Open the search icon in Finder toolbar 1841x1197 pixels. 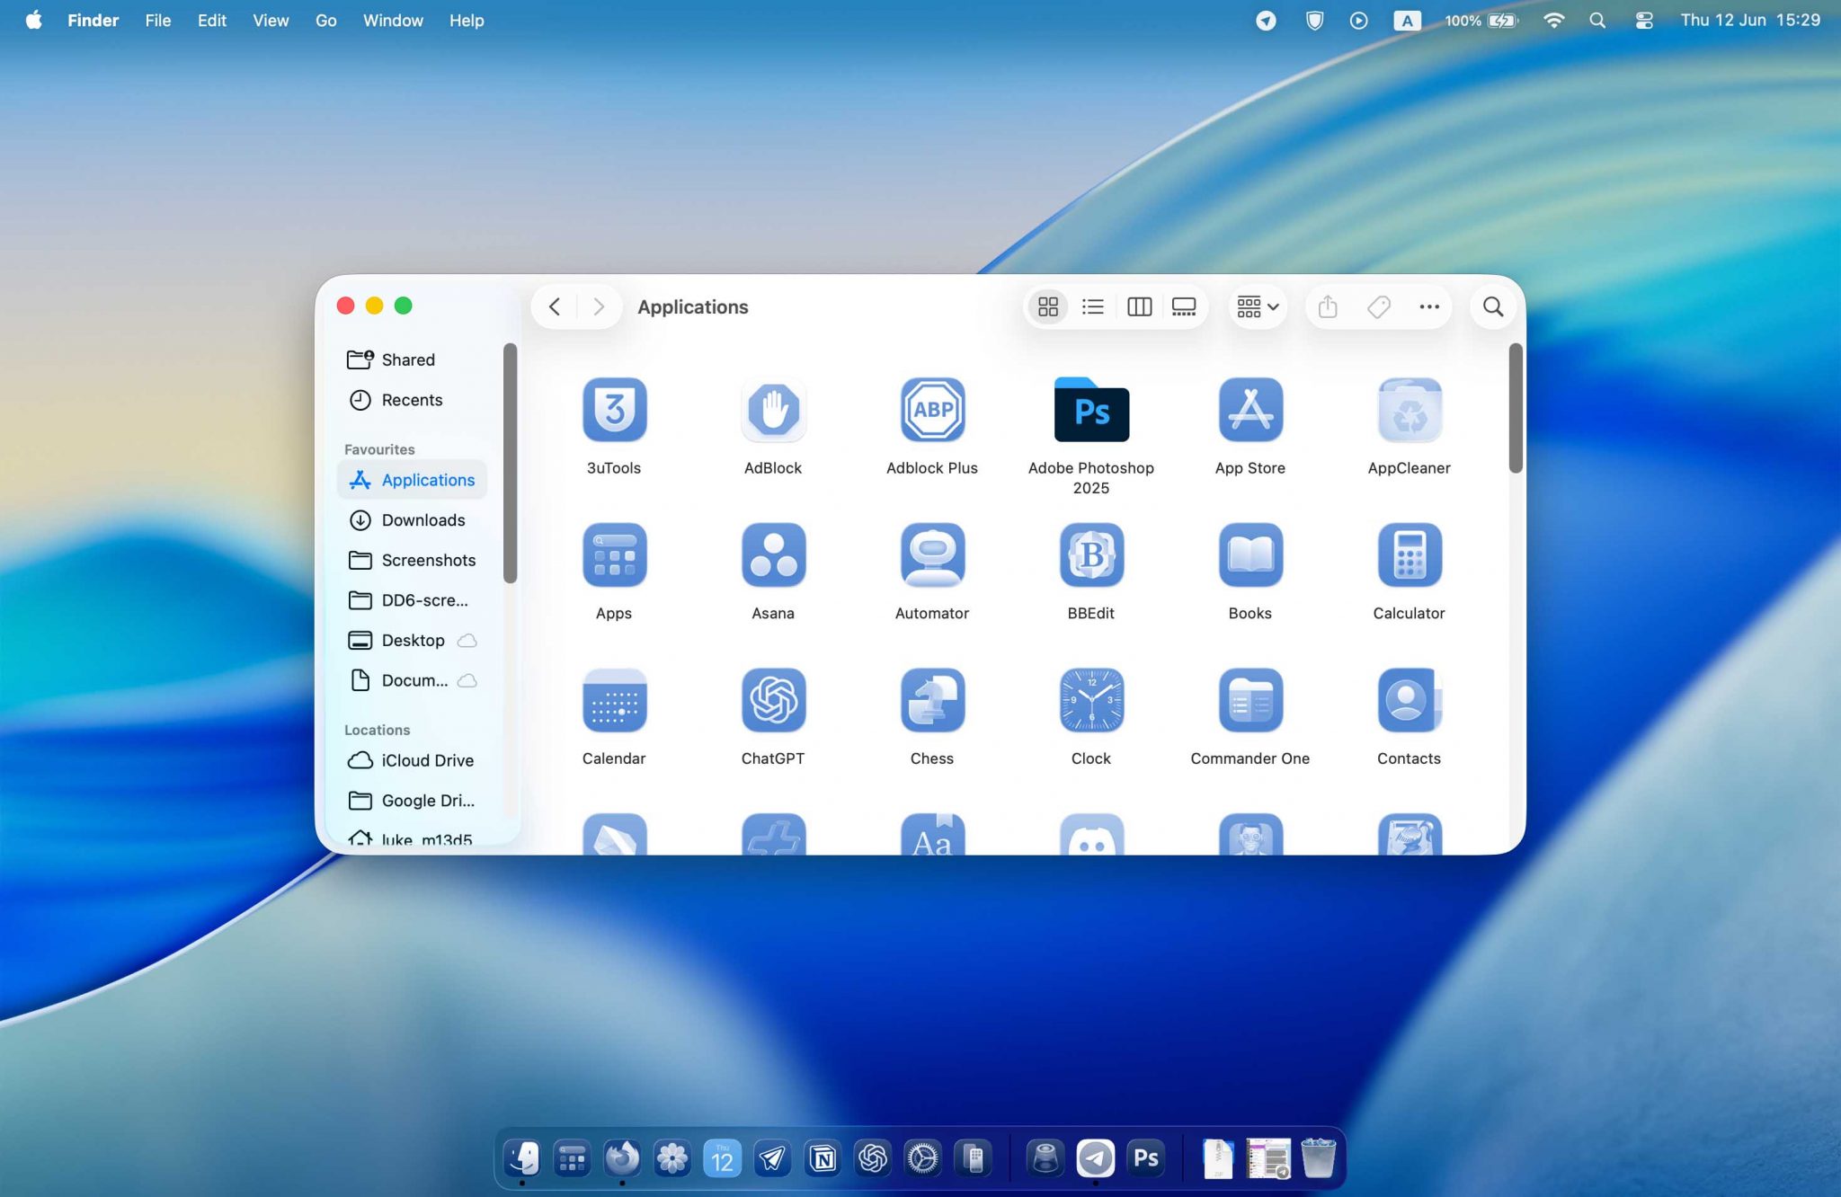click(x=1492, y=306)
